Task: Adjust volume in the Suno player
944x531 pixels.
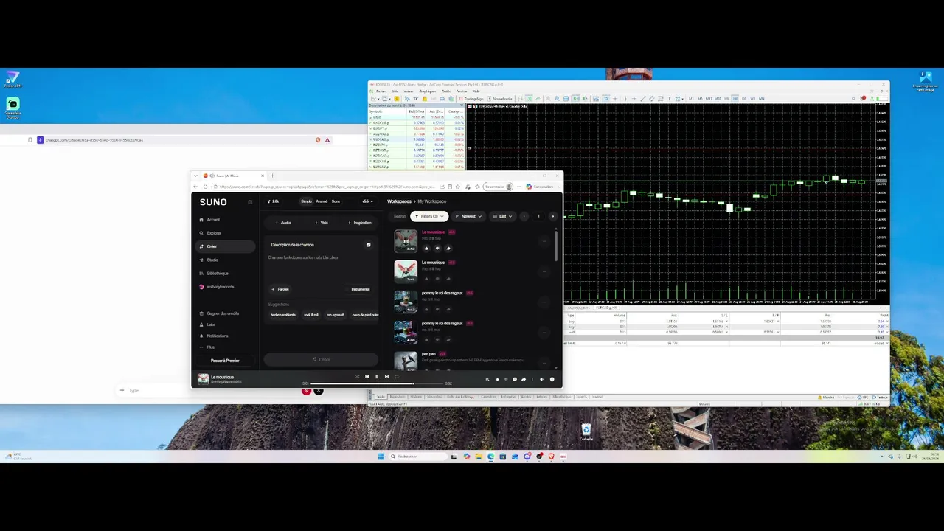Action: [541, 379]
